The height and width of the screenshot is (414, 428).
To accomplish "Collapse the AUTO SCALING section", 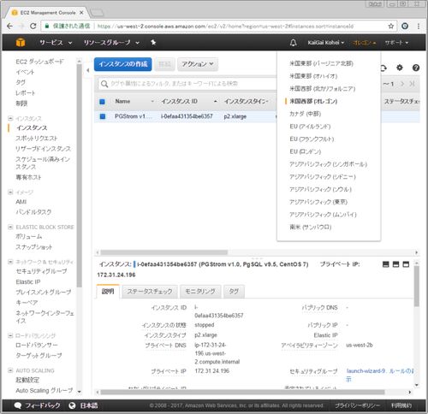I will click(10, 370).
